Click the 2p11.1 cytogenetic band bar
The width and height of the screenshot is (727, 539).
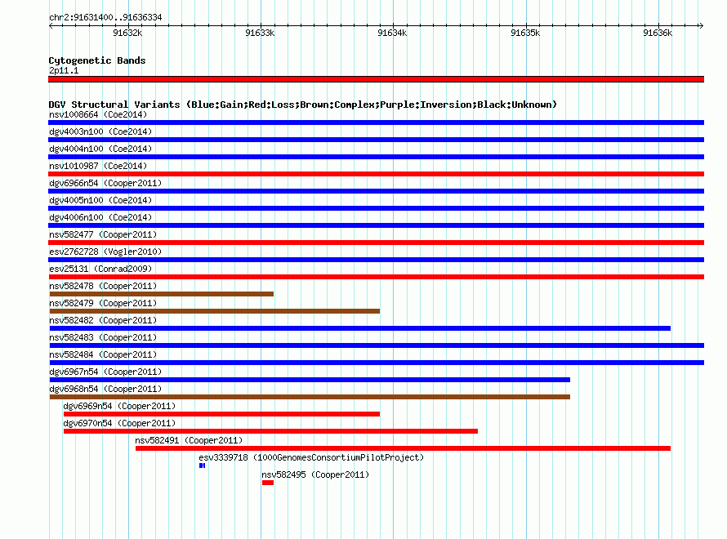pyautogui.click(x=376, y=79)
